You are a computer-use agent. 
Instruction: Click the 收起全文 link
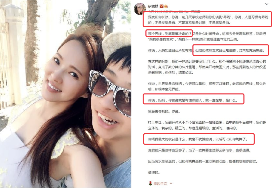(160, 183)
